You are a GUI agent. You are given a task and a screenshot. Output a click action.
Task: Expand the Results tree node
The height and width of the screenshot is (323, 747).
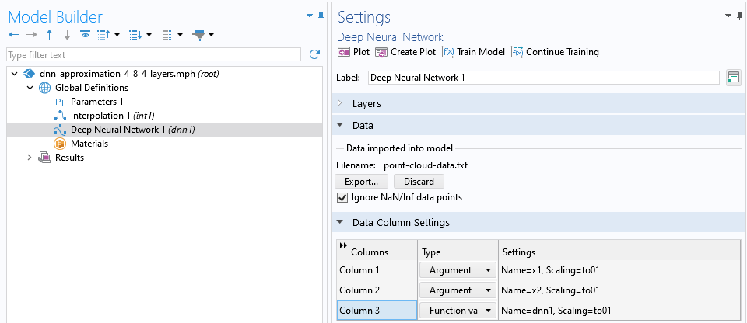(x=30, y=158)
